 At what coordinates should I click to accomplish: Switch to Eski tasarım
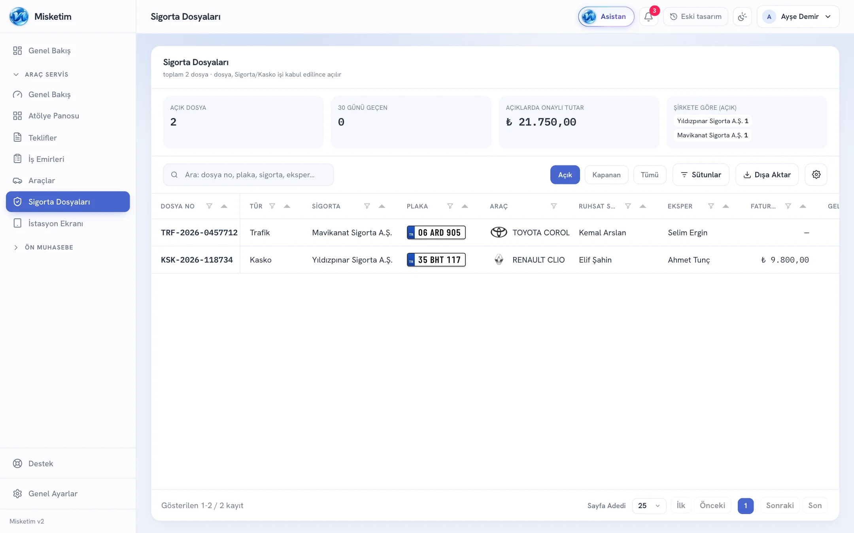click(x=695, y=17)
